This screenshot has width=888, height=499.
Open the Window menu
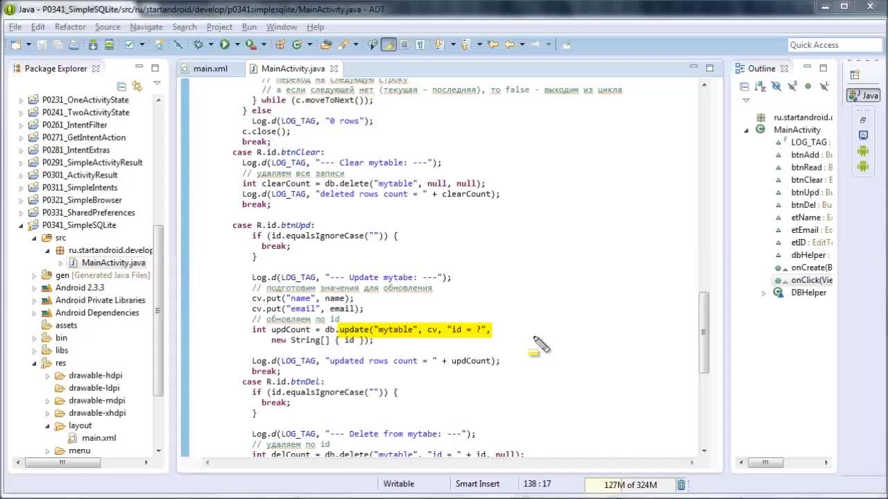(282, 27)
